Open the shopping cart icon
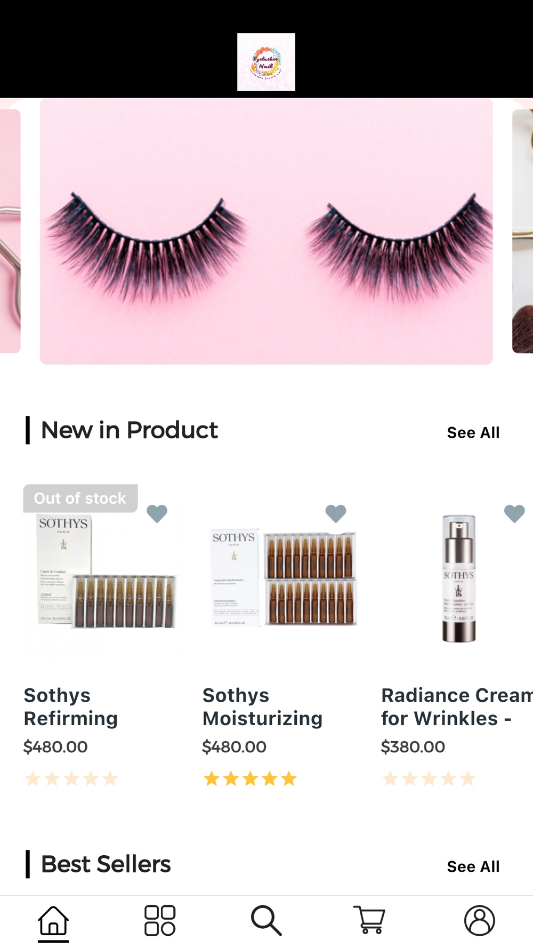Image resolution: width=533 pixels, height=948 pixels. [x=369, y=920]
